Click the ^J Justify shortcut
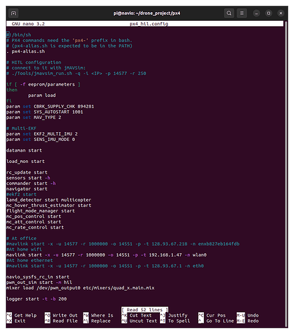Viewport: 294px width, 334px height. [x=174, y=315]
